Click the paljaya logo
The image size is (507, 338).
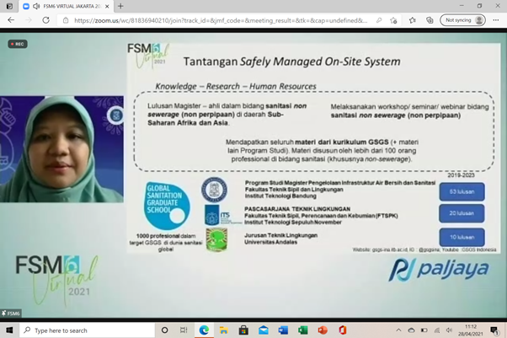[x=439, y=270]
